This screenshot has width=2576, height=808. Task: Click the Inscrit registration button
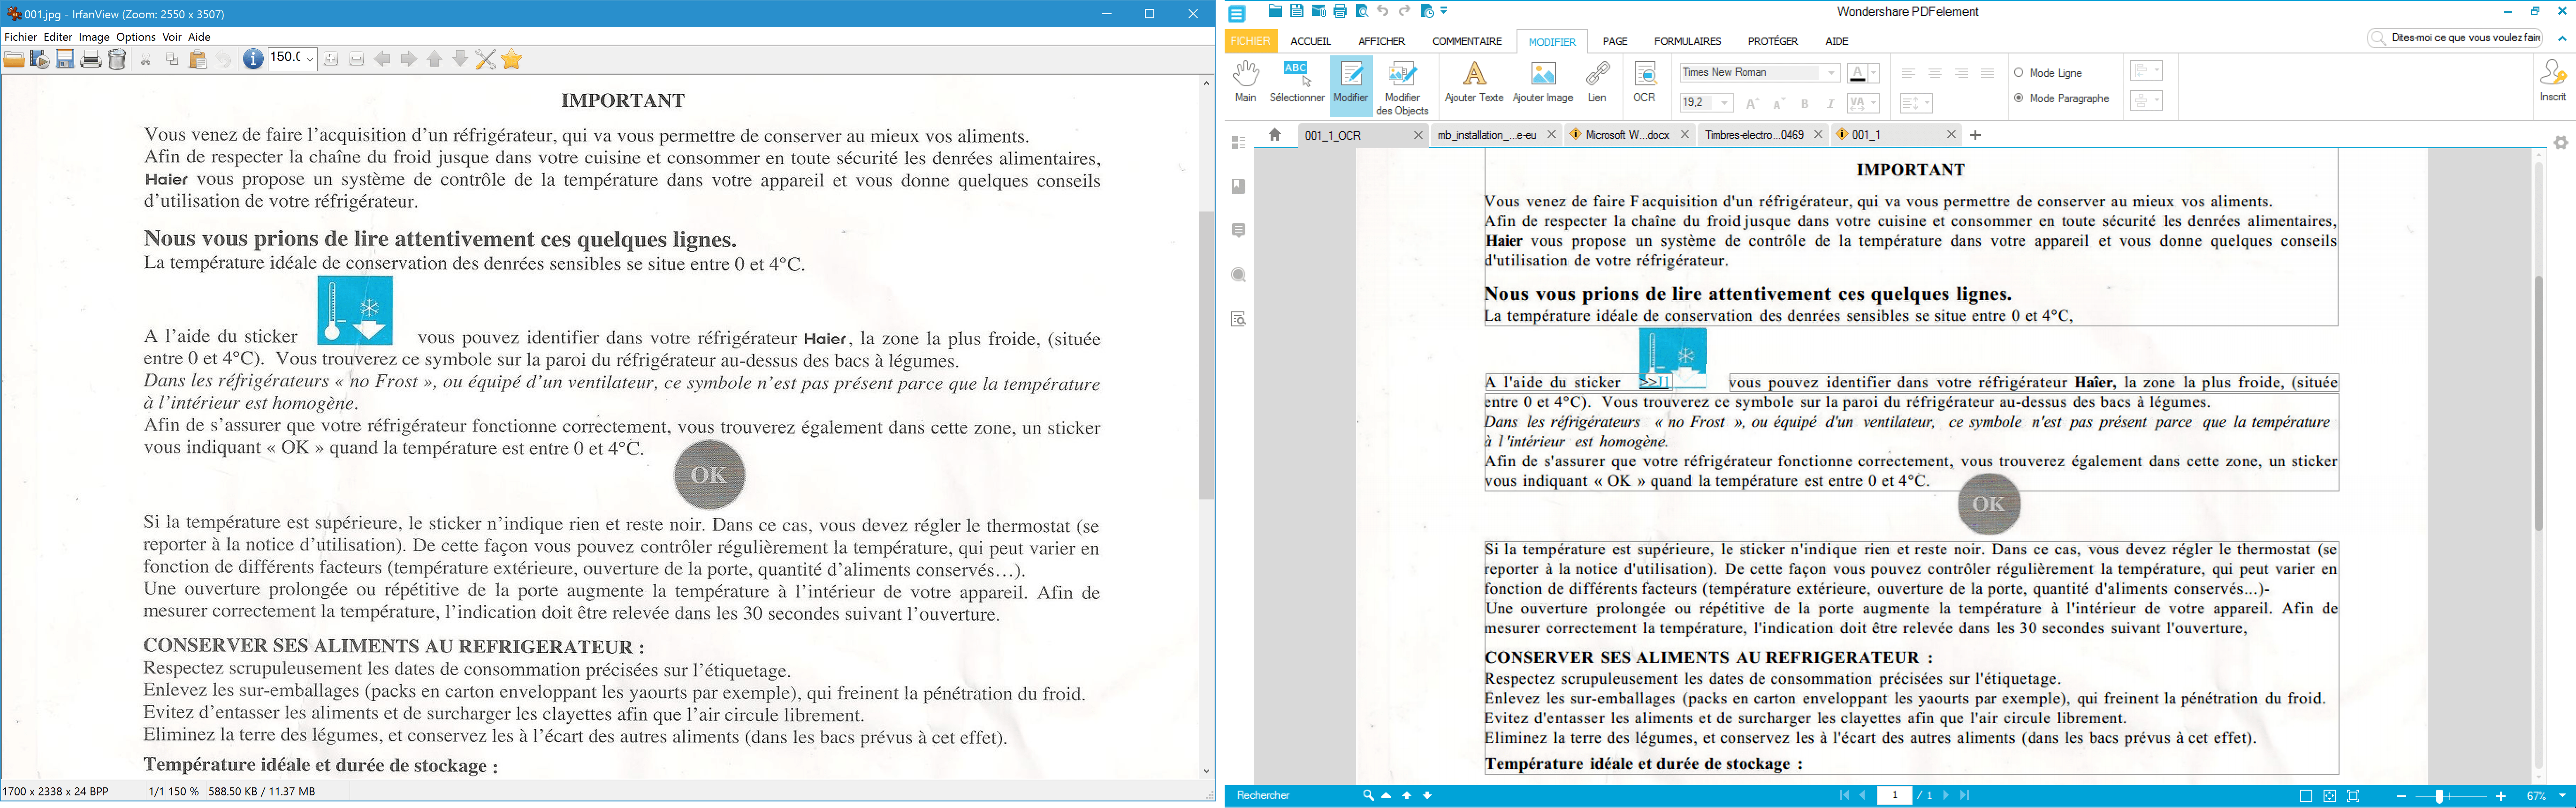point(2553,81)
